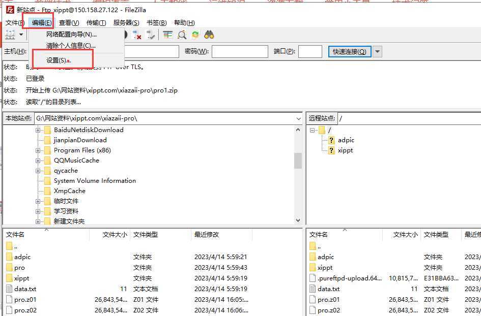The image size is (481, 316).
Task: Toggle the synchronized browsing icon
Action: tap(195, 35)
